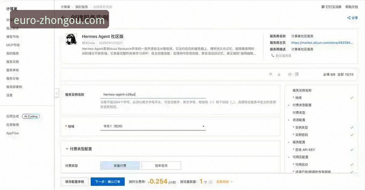Click the 必填 8/8 counter text
This screenshot has width=365, height=190.
(x=329, y=75)
